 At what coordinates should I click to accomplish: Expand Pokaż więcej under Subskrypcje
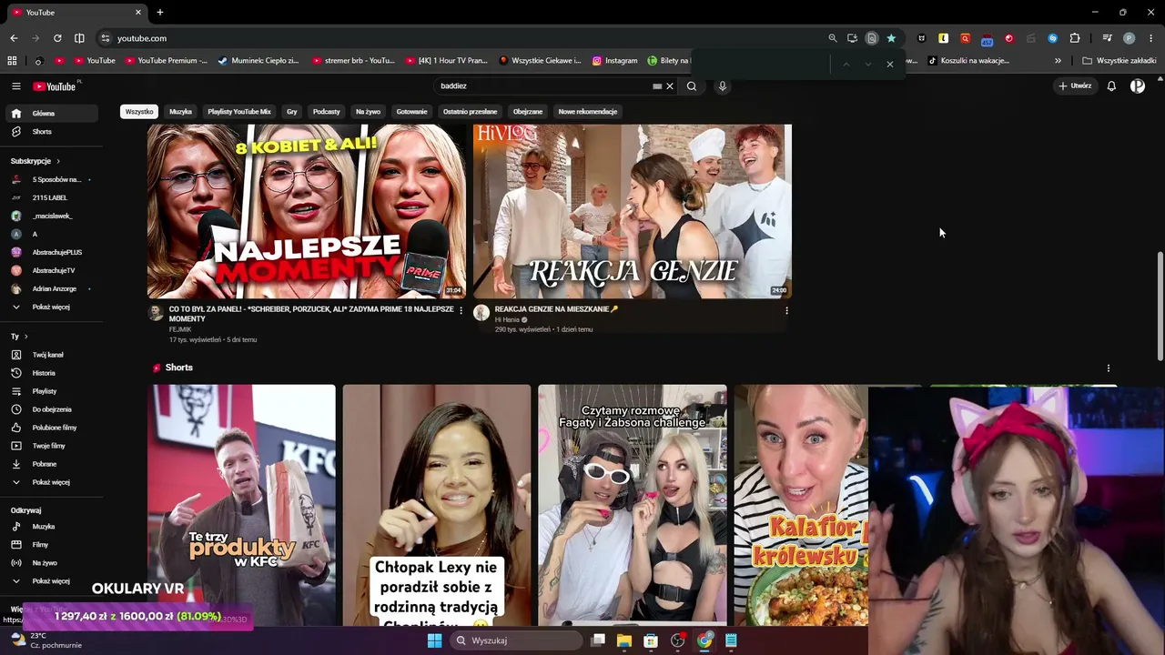pyautogui.click(x=50, y=307)
